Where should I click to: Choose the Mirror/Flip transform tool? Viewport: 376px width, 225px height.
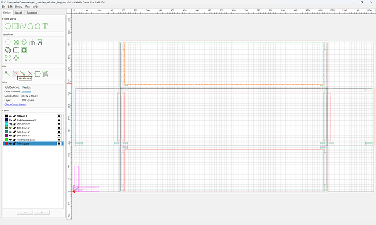point(32,42)
